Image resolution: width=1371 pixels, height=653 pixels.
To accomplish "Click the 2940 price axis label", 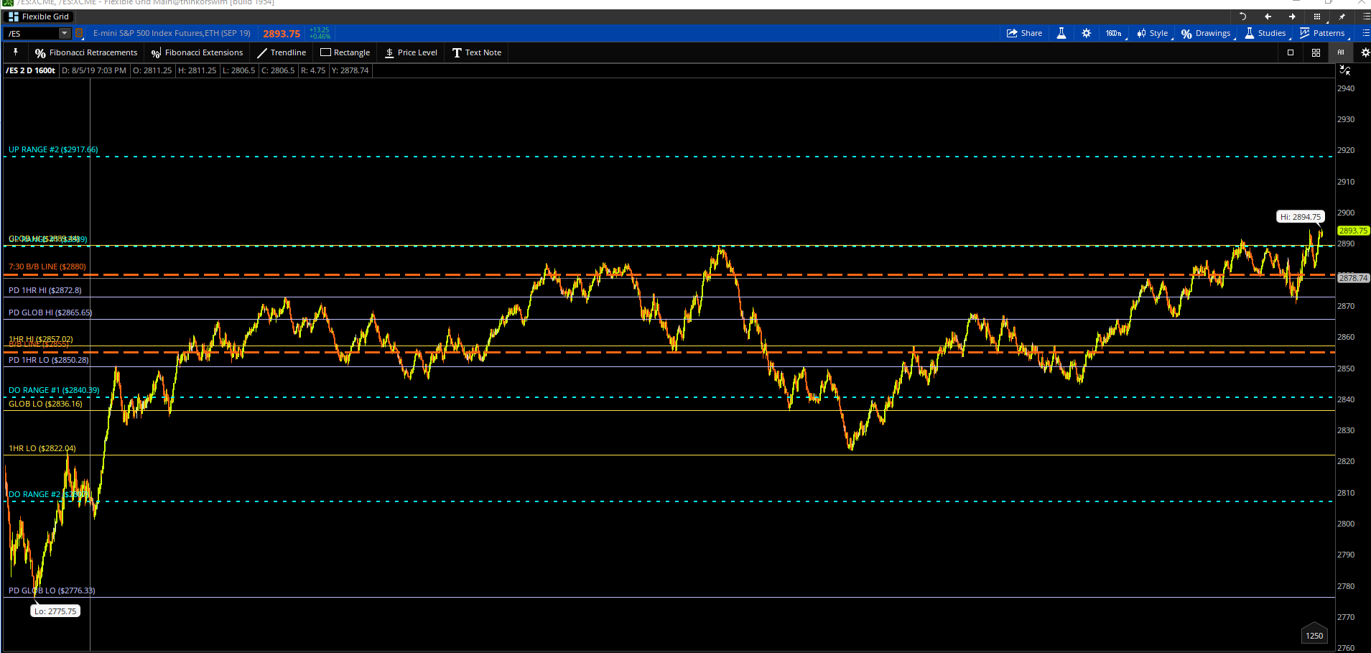I will tap(1346, 88).
